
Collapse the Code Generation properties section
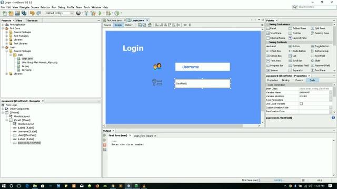(x=267, y=85)
